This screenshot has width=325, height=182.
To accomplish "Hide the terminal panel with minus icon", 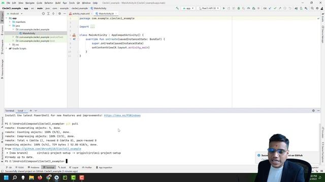I will (x=318, y=111).
